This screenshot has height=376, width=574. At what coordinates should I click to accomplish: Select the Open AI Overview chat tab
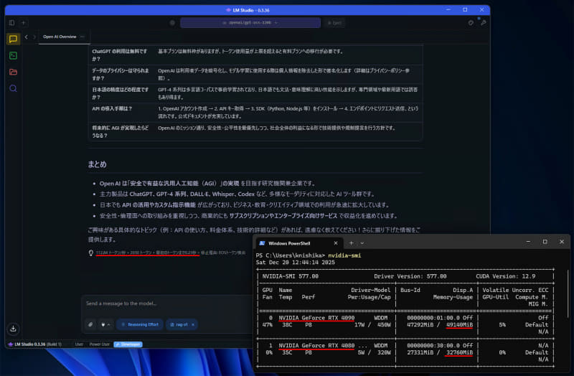click(x=60, y=37)
